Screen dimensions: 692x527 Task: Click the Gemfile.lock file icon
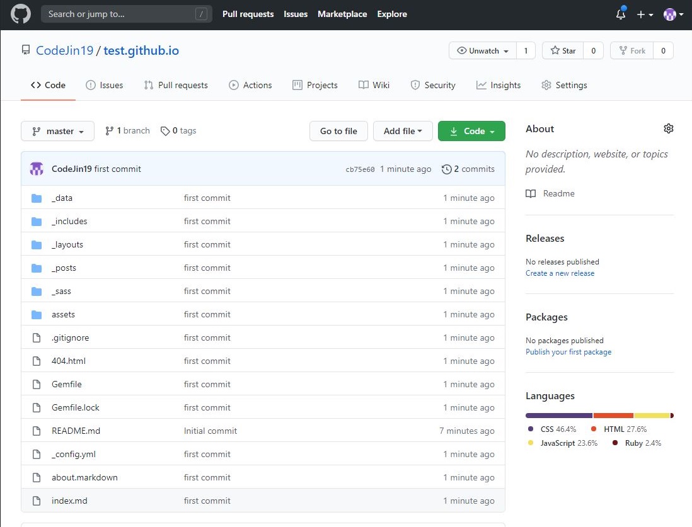click(x=37, y=408)
